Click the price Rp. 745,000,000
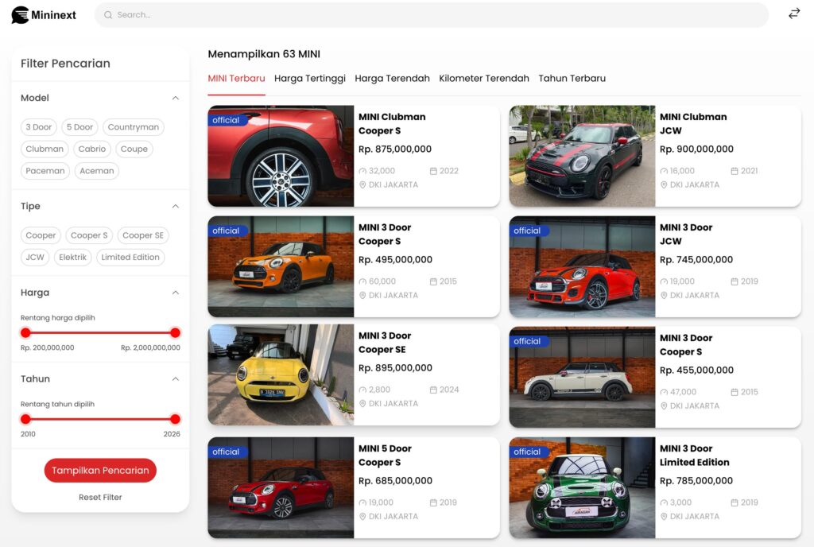This screenshot has width=814, height=547. point(696,259)
